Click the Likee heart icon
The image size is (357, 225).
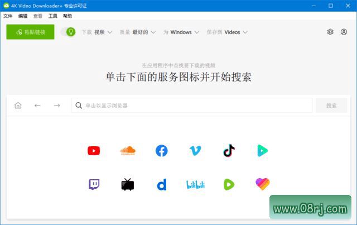tap(262, 184)
